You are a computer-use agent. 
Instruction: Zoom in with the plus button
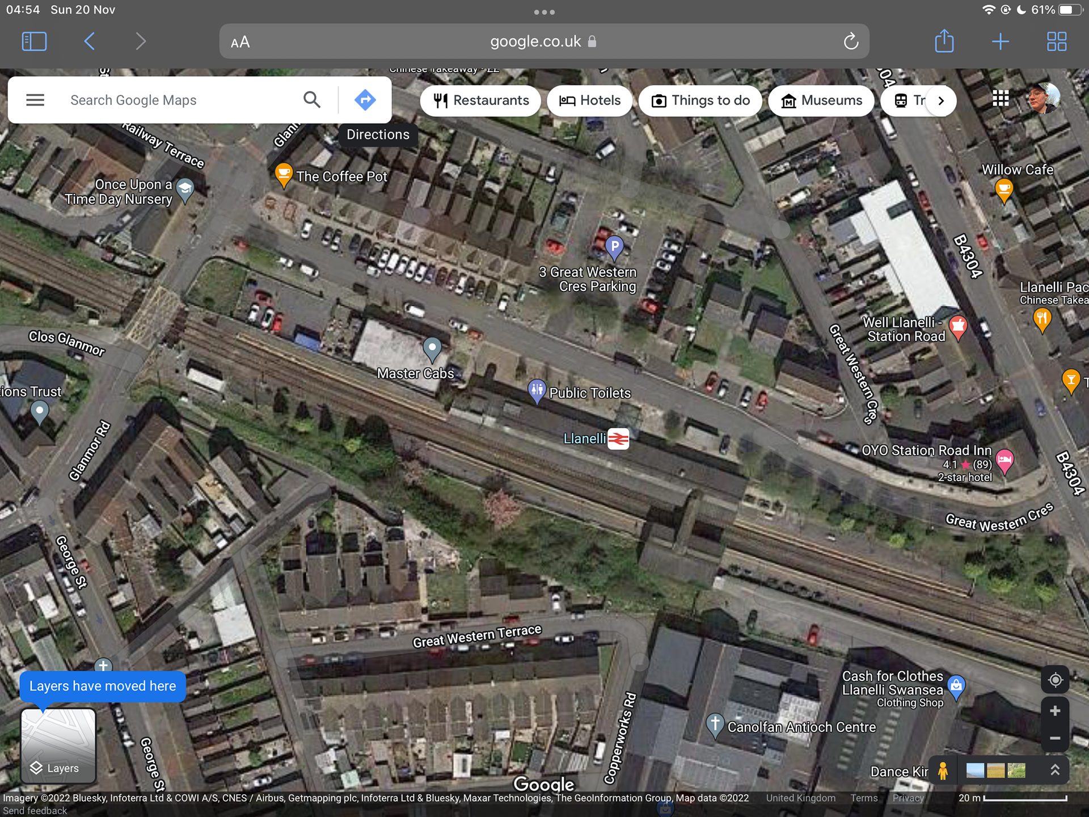(1055, 711)
